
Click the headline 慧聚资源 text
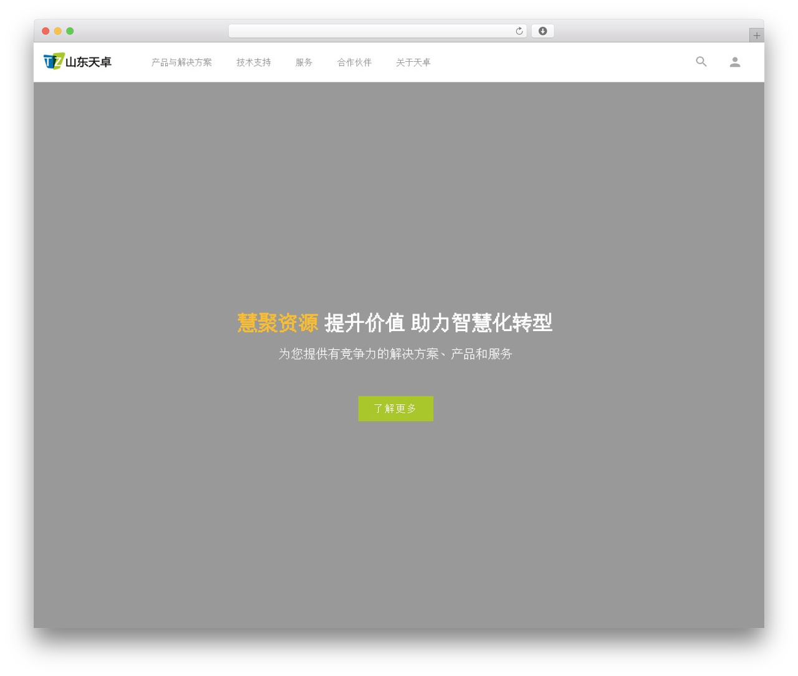[277, 322]
